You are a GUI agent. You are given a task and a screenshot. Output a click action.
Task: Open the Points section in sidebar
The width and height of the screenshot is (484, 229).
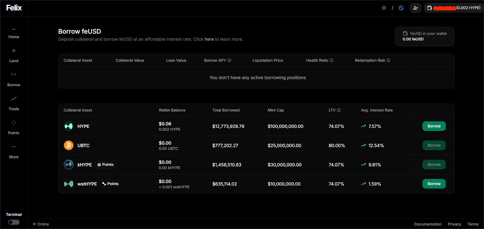[14, 128]
